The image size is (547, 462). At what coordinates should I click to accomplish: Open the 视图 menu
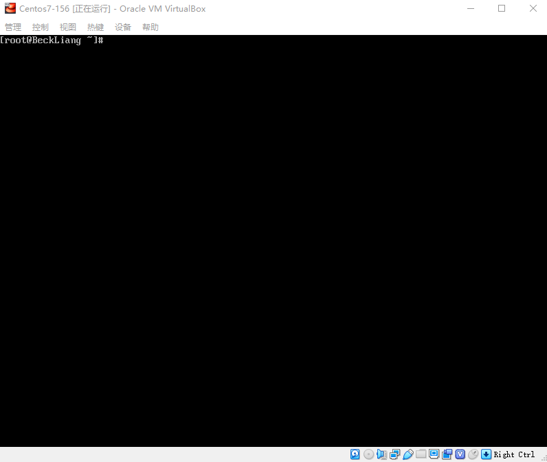(x=68, y=27)
